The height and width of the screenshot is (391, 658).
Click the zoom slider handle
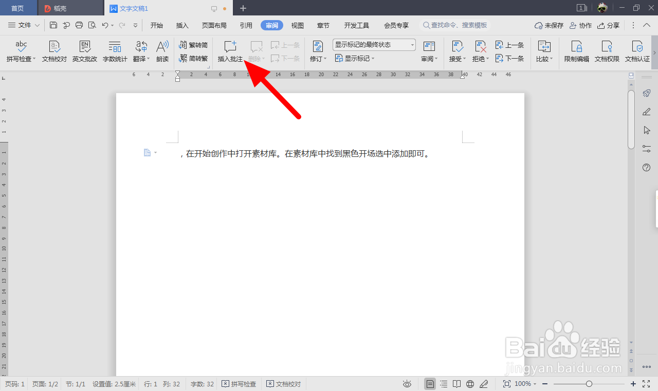[x=589, y=384]
